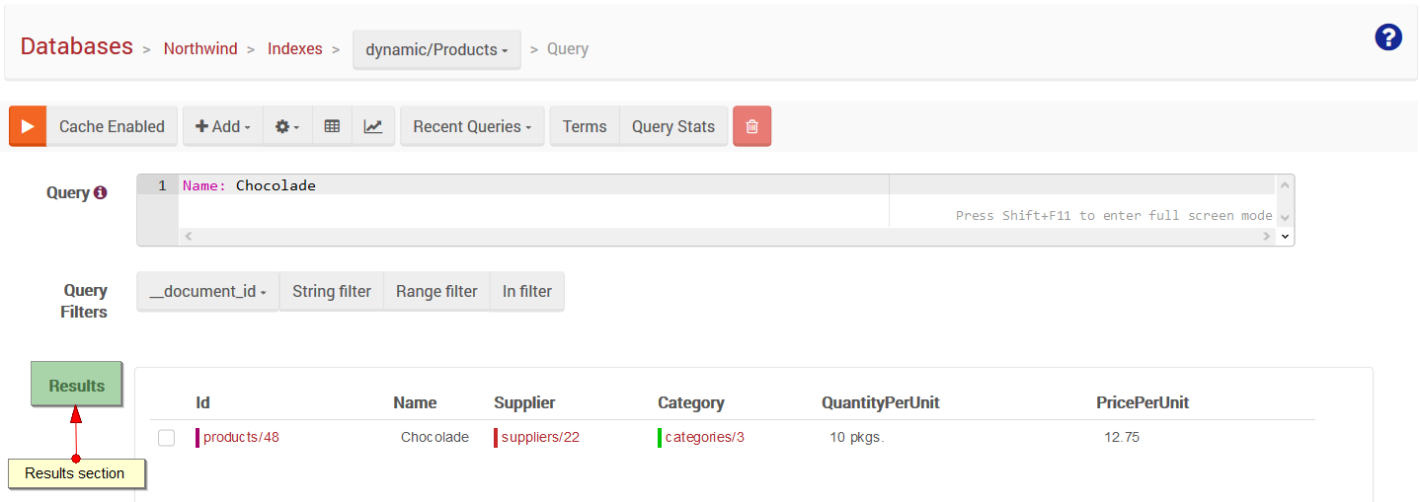Click the QuantityPerUnit column header
Screen dimensions: 1420x502
tap(880, 402)
